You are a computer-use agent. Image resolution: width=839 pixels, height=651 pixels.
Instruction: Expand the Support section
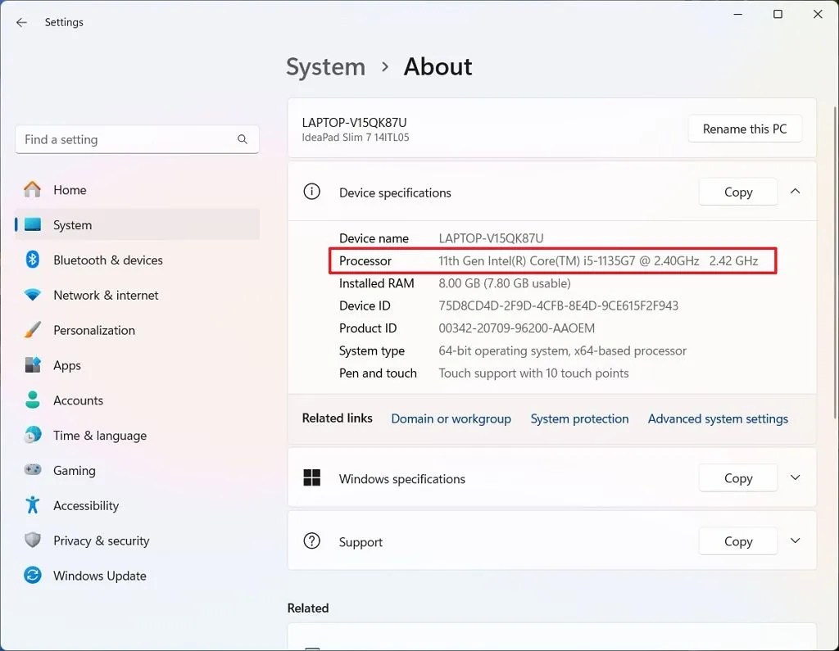click(795, 540)
